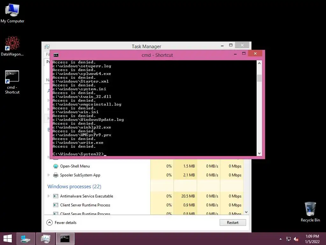The width and height of the screenshot is (326, 245).
Task: Click the 1.5 MB memory value
Action: 189,166
